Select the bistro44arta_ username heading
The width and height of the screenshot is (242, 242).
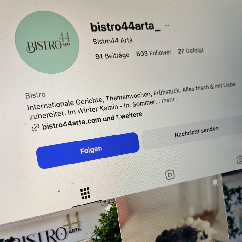pyautogui.click(x=125, y=27)
